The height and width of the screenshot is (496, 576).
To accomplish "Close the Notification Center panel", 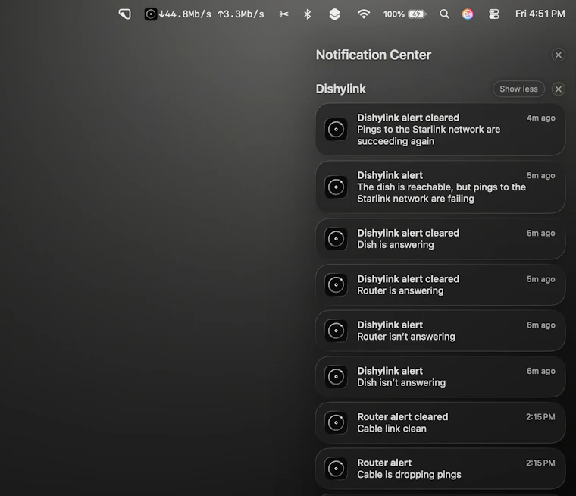I will [x=559, y=55].
